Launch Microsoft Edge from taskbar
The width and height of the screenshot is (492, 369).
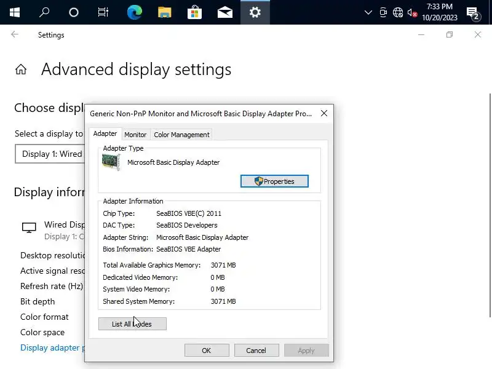[135, 12]
